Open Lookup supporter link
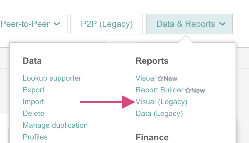249x143 pixels. pyautogui.click(x=52, y=78)
